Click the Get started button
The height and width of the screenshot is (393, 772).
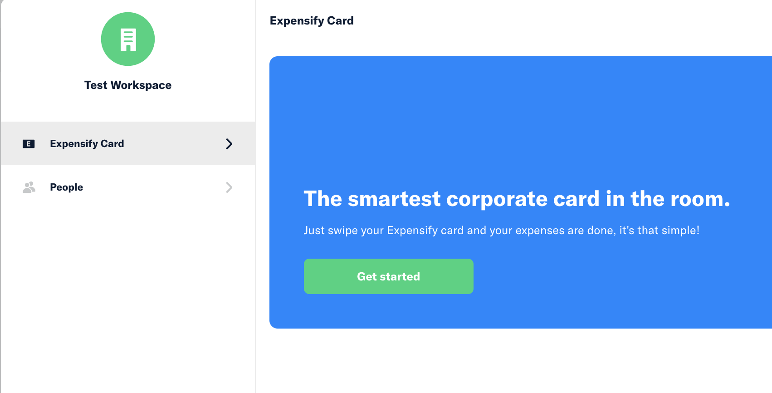(x=389, y=276)
